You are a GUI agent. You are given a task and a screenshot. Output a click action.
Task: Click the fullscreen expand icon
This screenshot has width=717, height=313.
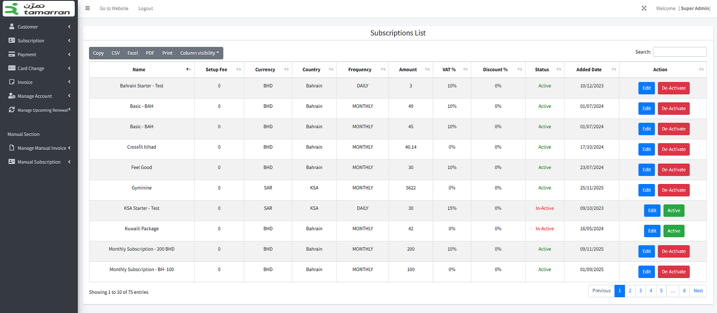tap(644, 8)
